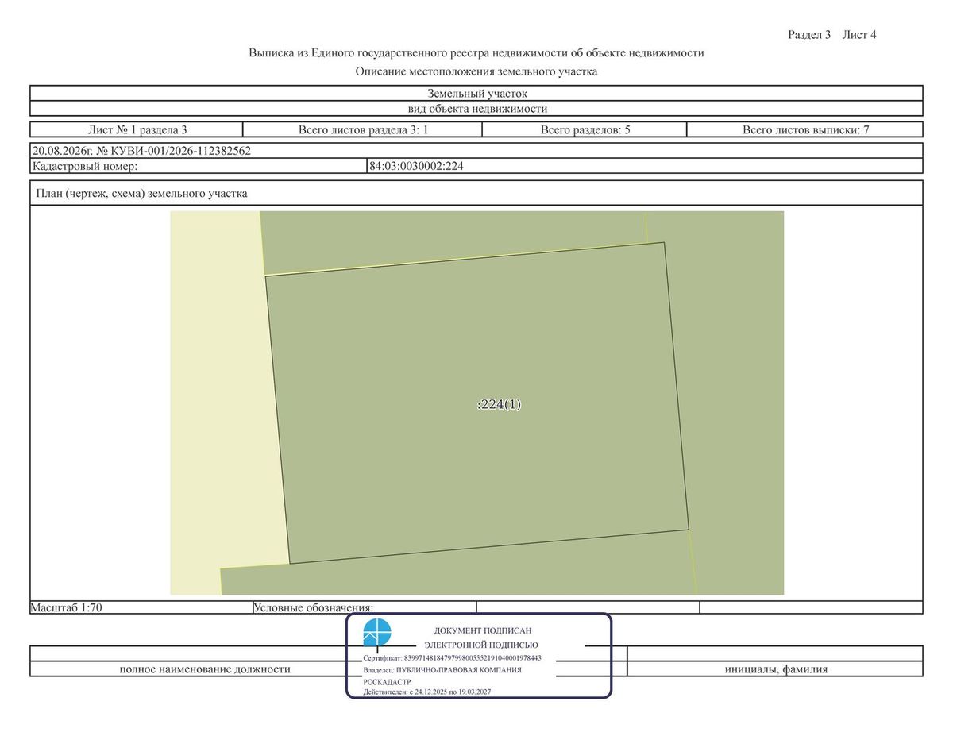This screenshot has width=953, height=736.
Task: Click the 'Земельный участок' cell
Action: coord(476,93)
